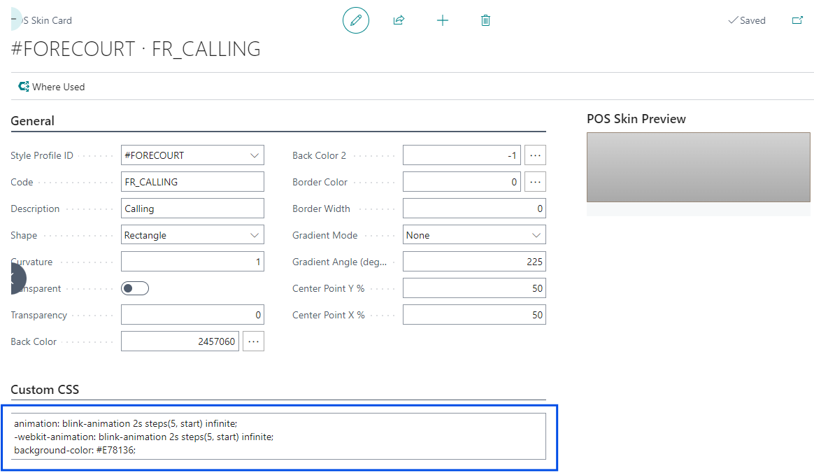
Task: Click the Border Width field
Action: (474, 209)
